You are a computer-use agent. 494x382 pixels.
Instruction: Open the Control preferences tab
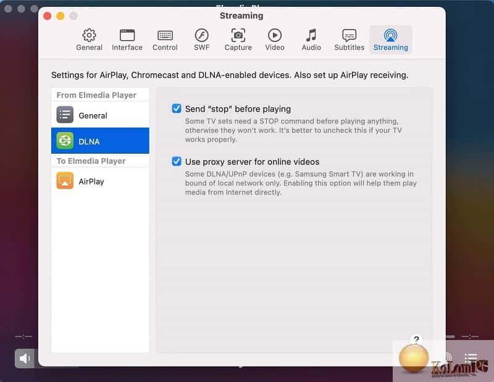point(165,39)
